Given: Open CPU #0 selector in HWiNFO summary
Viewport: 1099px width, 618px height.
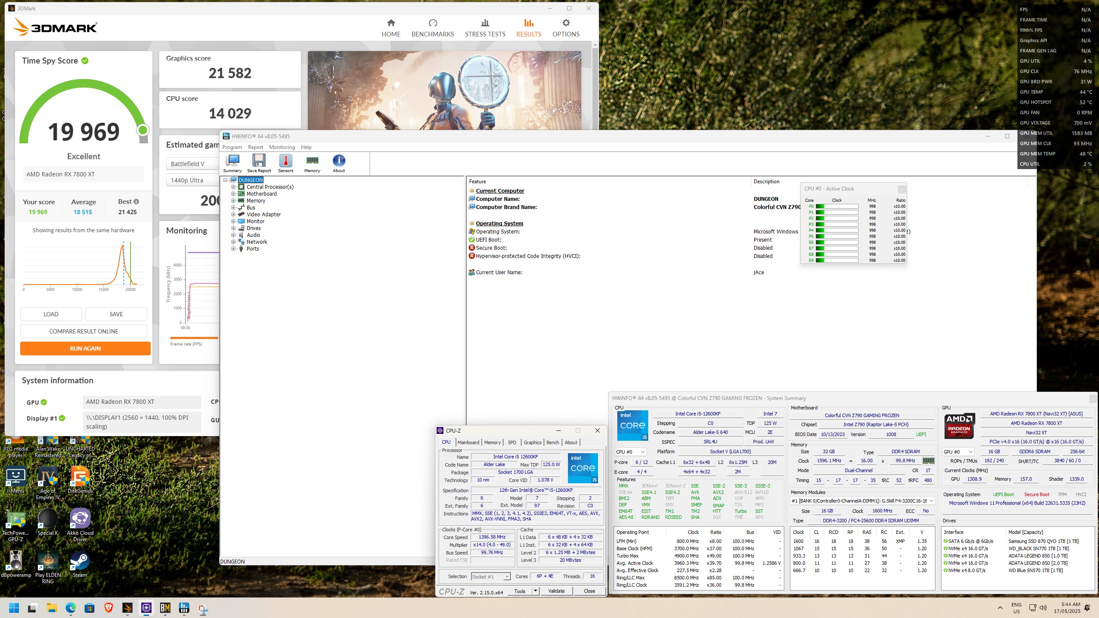Looking at the screenshot, I should click(x=630, y=451).
